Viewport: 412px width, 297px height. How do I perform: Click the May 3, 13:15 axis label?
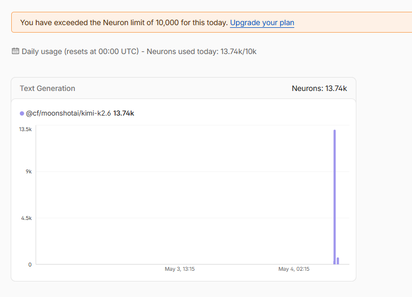[x=180, y=269]
